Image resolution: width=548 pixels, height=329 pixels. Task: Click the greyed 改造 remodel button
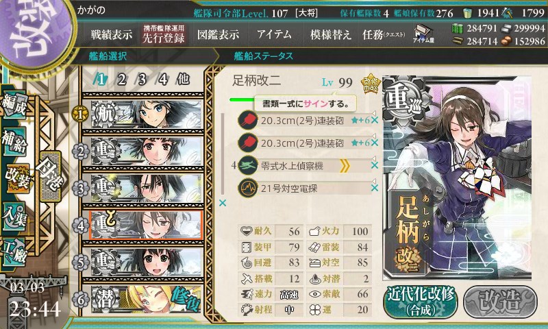click(x=500, y=302)
